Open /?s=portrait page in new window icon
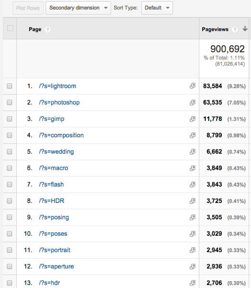The image size is (251, 288). (x=193, y=250)
